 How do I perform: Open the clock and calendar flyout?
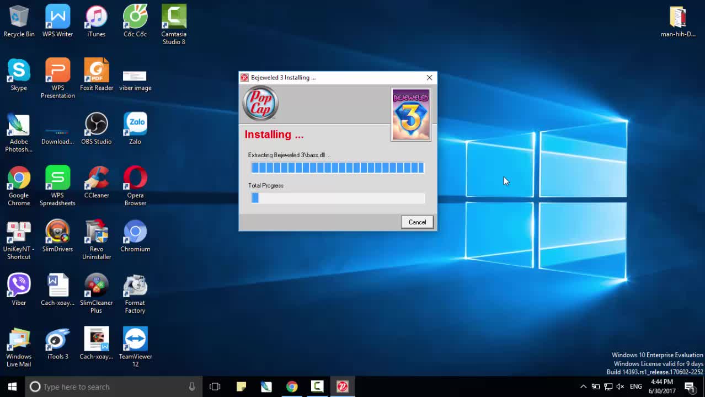(662, 387)
